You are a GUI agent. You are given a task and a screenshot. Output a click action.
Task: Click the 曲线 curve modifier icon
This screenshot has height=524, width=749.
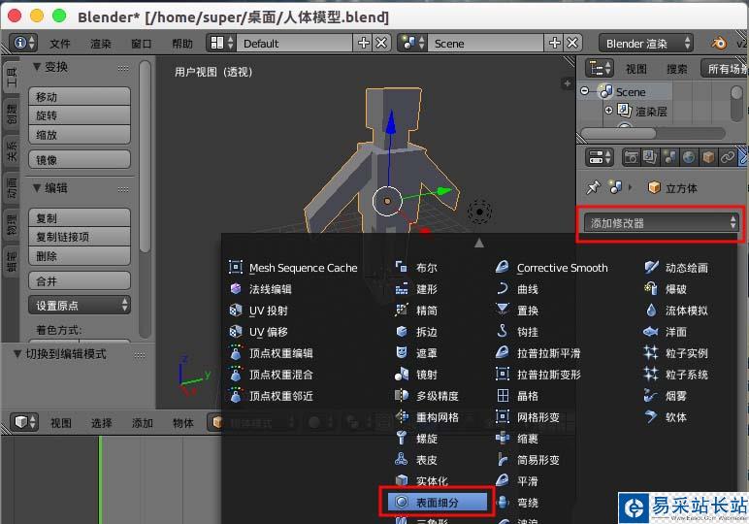click(503, 288)
